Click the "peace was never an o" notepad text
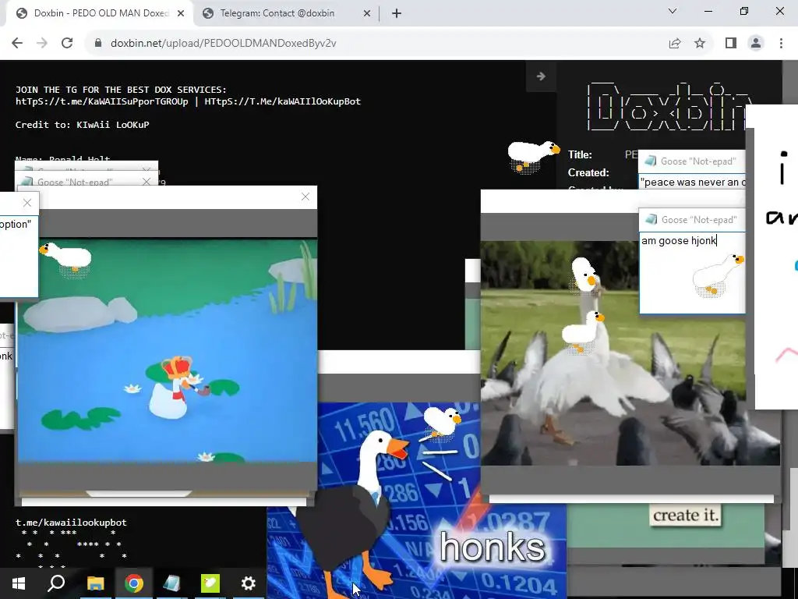Screen dimensions: 798x599 point(693,183)
